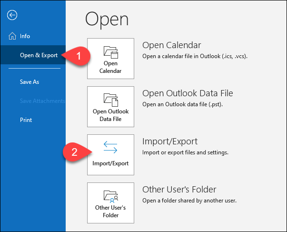This screenshot has width=287, height=232.
Task: Click the Import/Export heading text
Action: 170,141
